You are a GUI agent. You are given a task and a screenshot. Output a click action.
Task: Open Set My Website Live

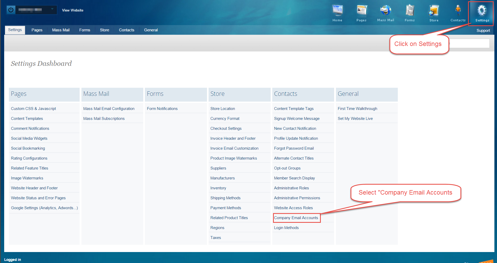click(355, 119)
